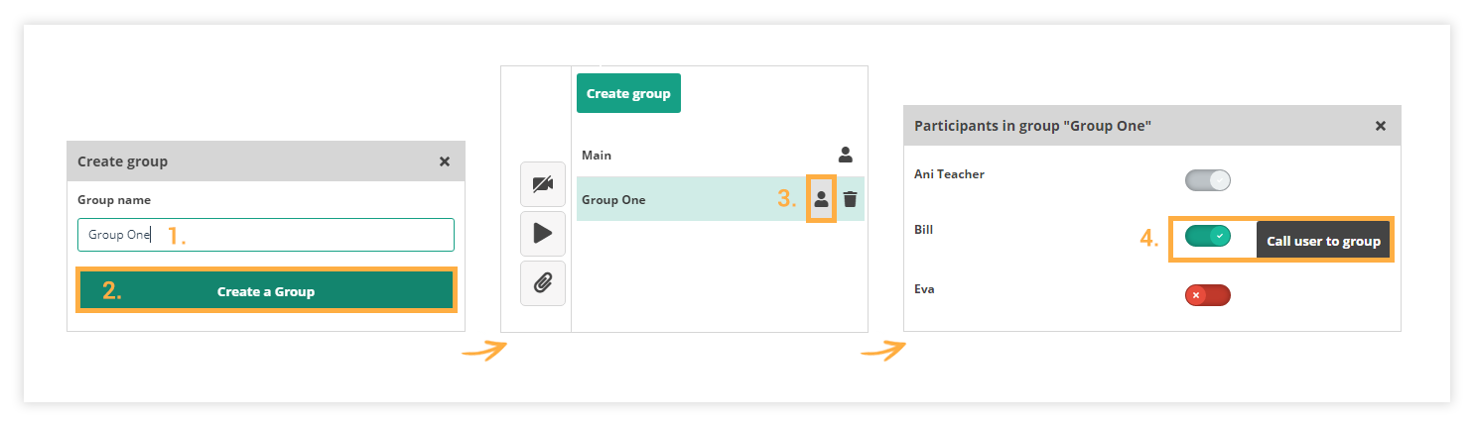Click the Group name label
This screenshot has height=427, width=1474.
pyautogui.click(x=114, y=200)
